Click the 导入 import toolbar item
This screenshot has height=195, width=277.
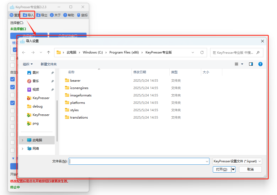pyautogui.click(x=28, y=15)
